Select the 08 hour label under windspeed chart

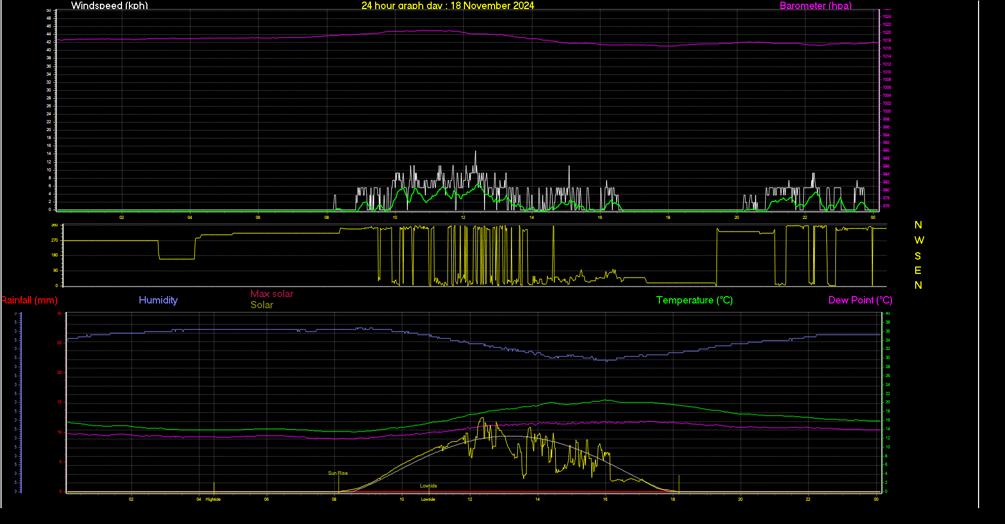327,217
